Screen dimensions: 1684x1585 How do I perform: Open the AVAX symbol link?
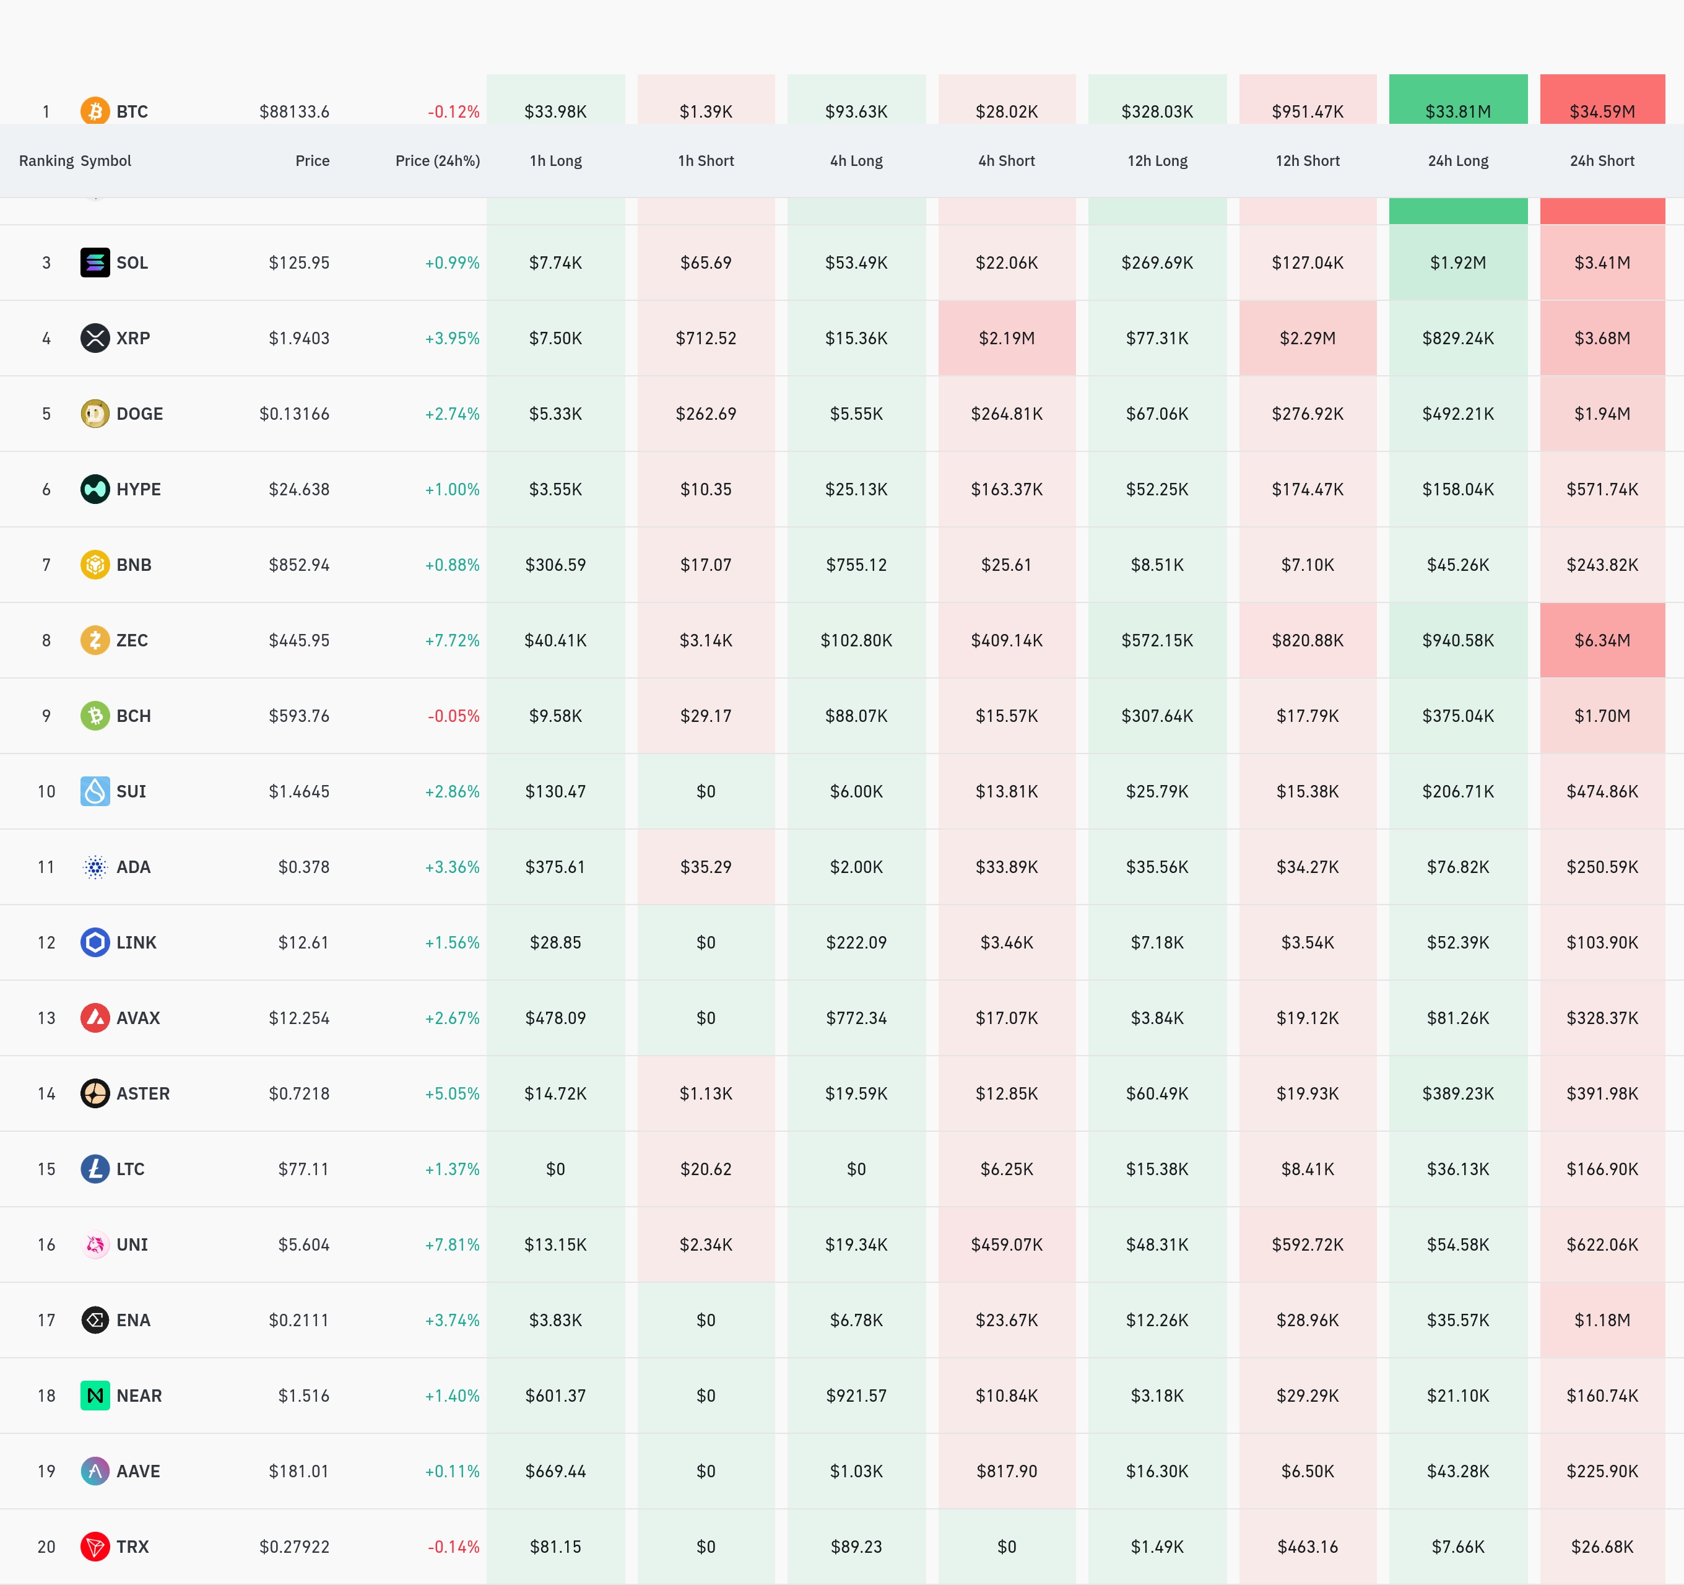[138, 1018]
